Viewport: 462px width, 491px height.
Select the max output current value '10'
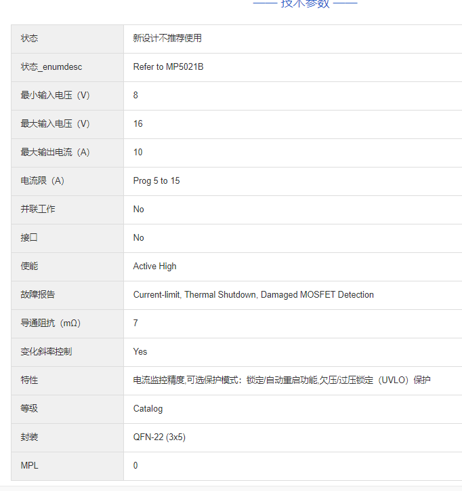pos(138,152)
